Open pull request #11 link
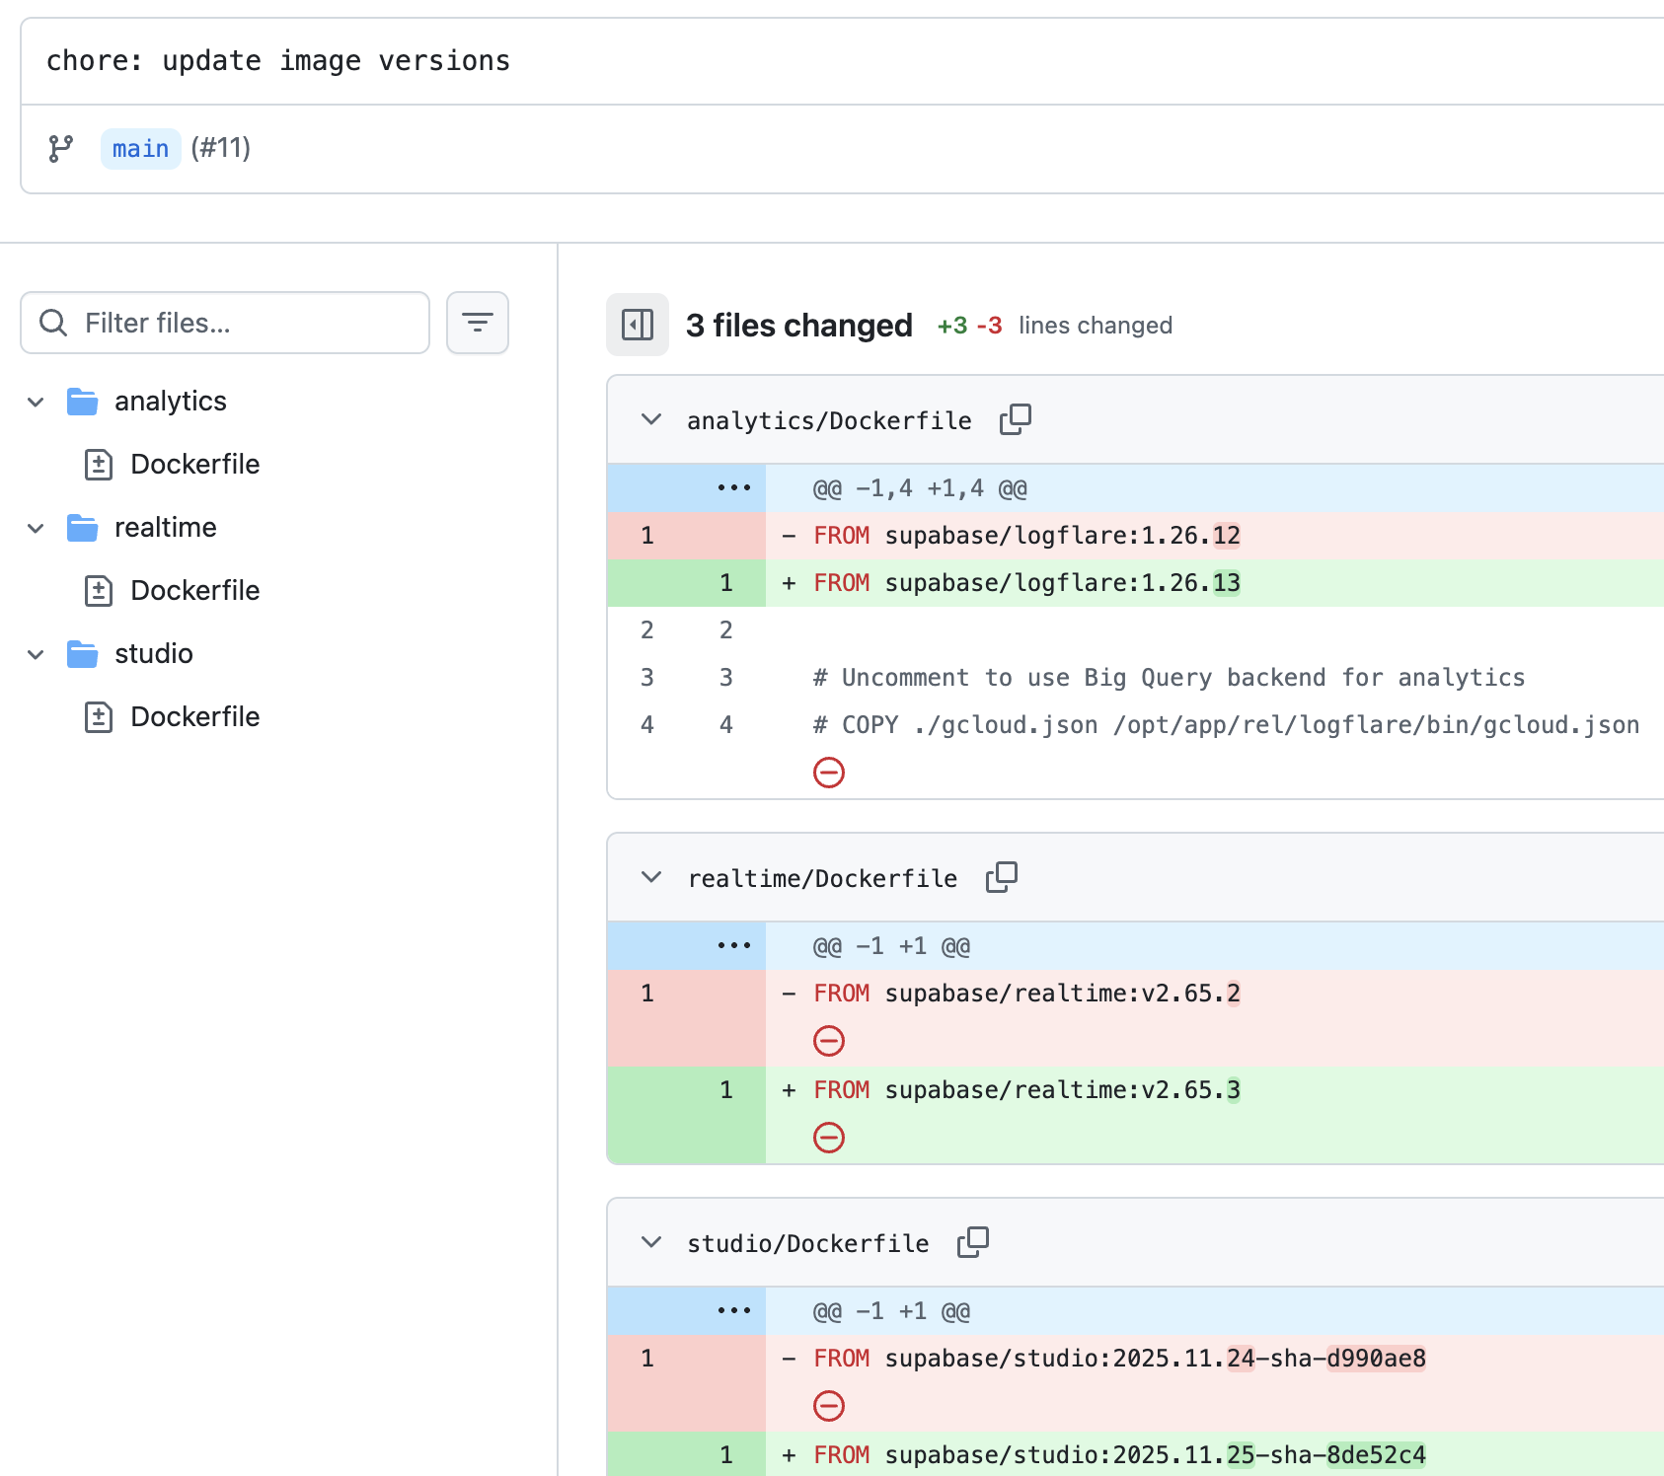This screenshot has width=1664, height=1476. point(221,148)
